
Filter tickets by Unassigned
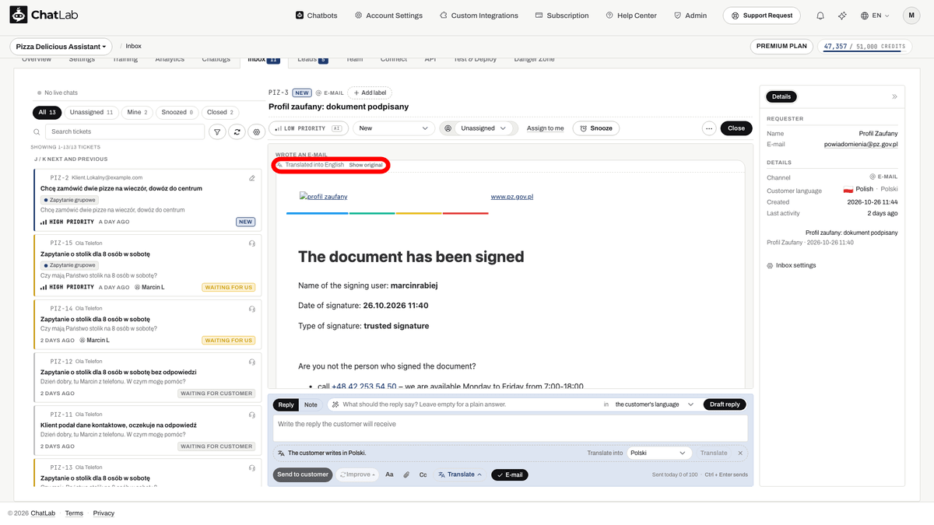92,112
